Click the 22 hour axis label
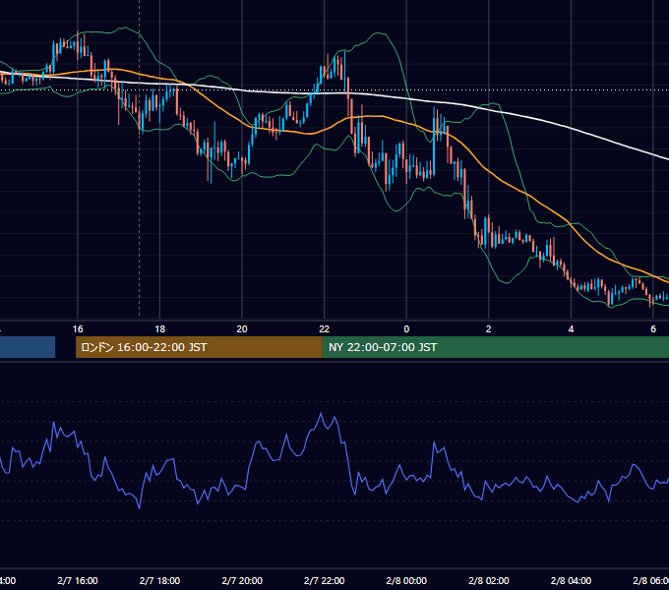The height and width of the screenshot is (590, 669). [x=325, y=329]
